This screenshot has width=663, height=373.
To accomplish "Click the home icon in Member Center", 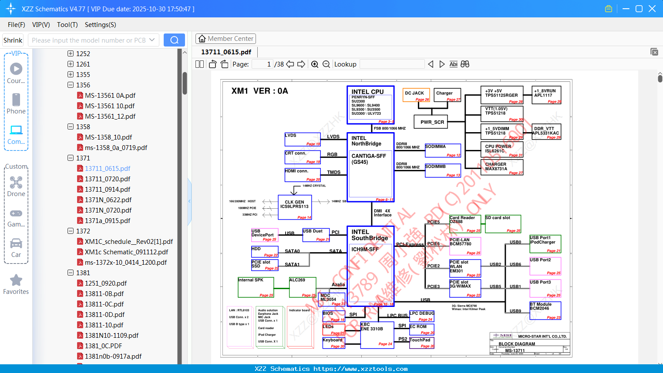I will (202, 39).
